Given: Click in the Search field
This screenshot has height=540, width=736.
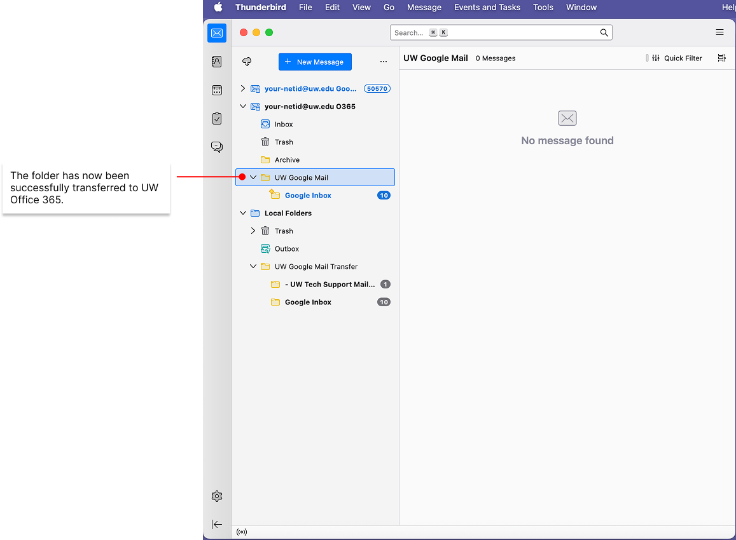Looking at the screenshot, I should [496, 32].
